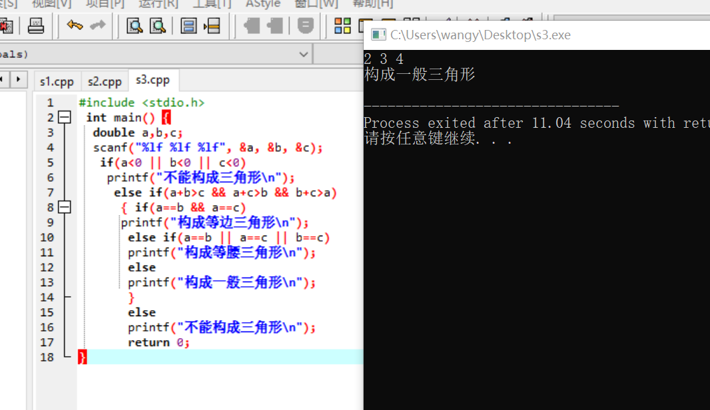Click the console title C:\Users\wangy\Desktop\s3.exe
The image size is (710, 410).
tap(480, 35)
